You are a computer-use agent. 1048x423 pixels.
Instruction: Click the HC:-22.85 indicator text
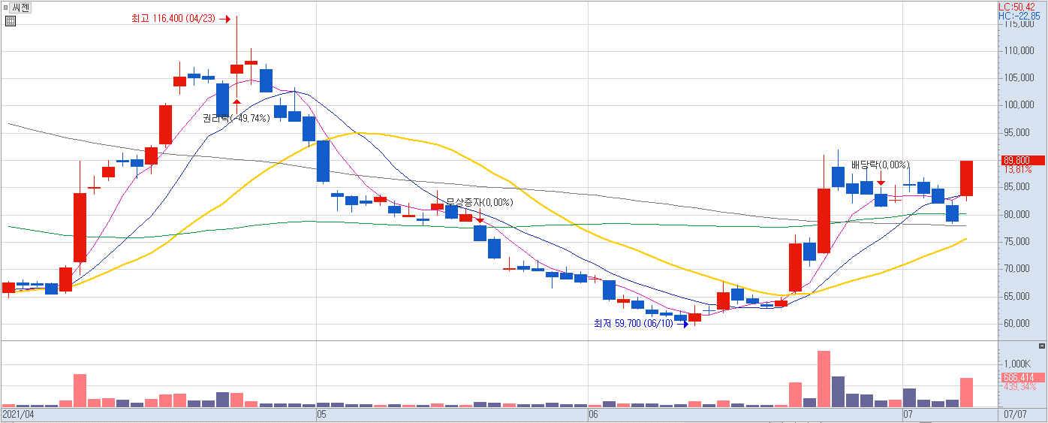1019,16
